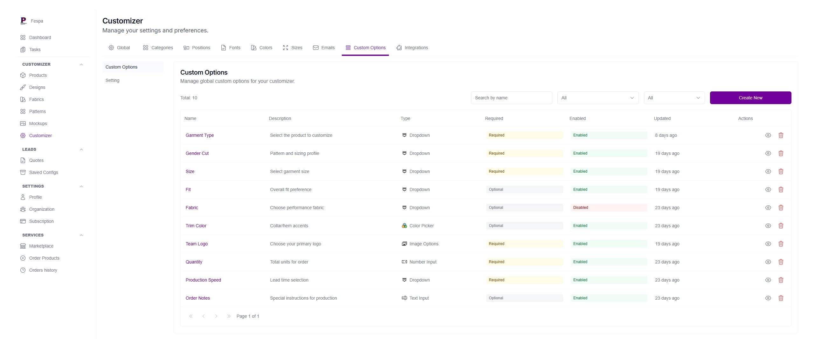View the Fabric option details with eye icon
814x339 pixels.
[x=768, y=207]
